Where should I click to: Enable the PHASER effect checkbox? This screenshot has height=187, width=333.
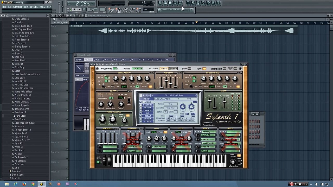(140, 108)
